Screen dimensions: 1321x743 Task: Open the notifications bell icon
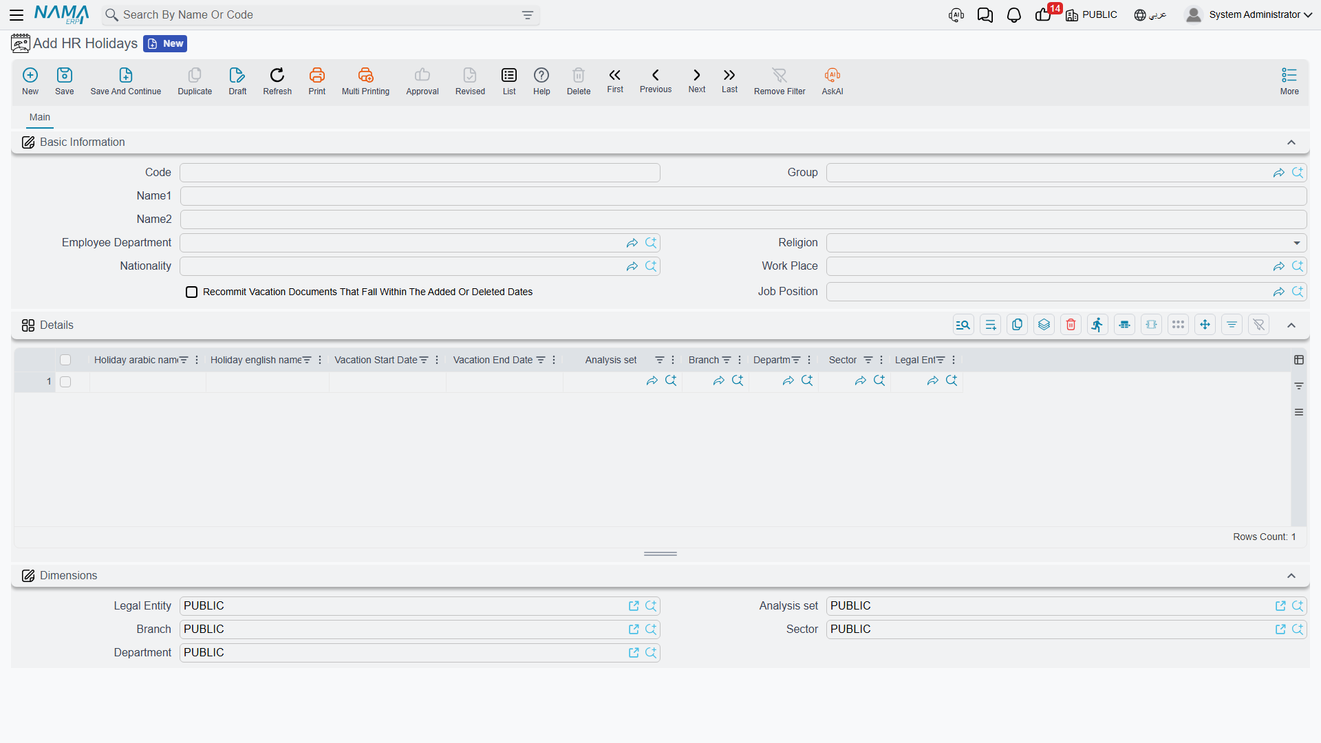pyautogui.click(x=1013, y=15)
